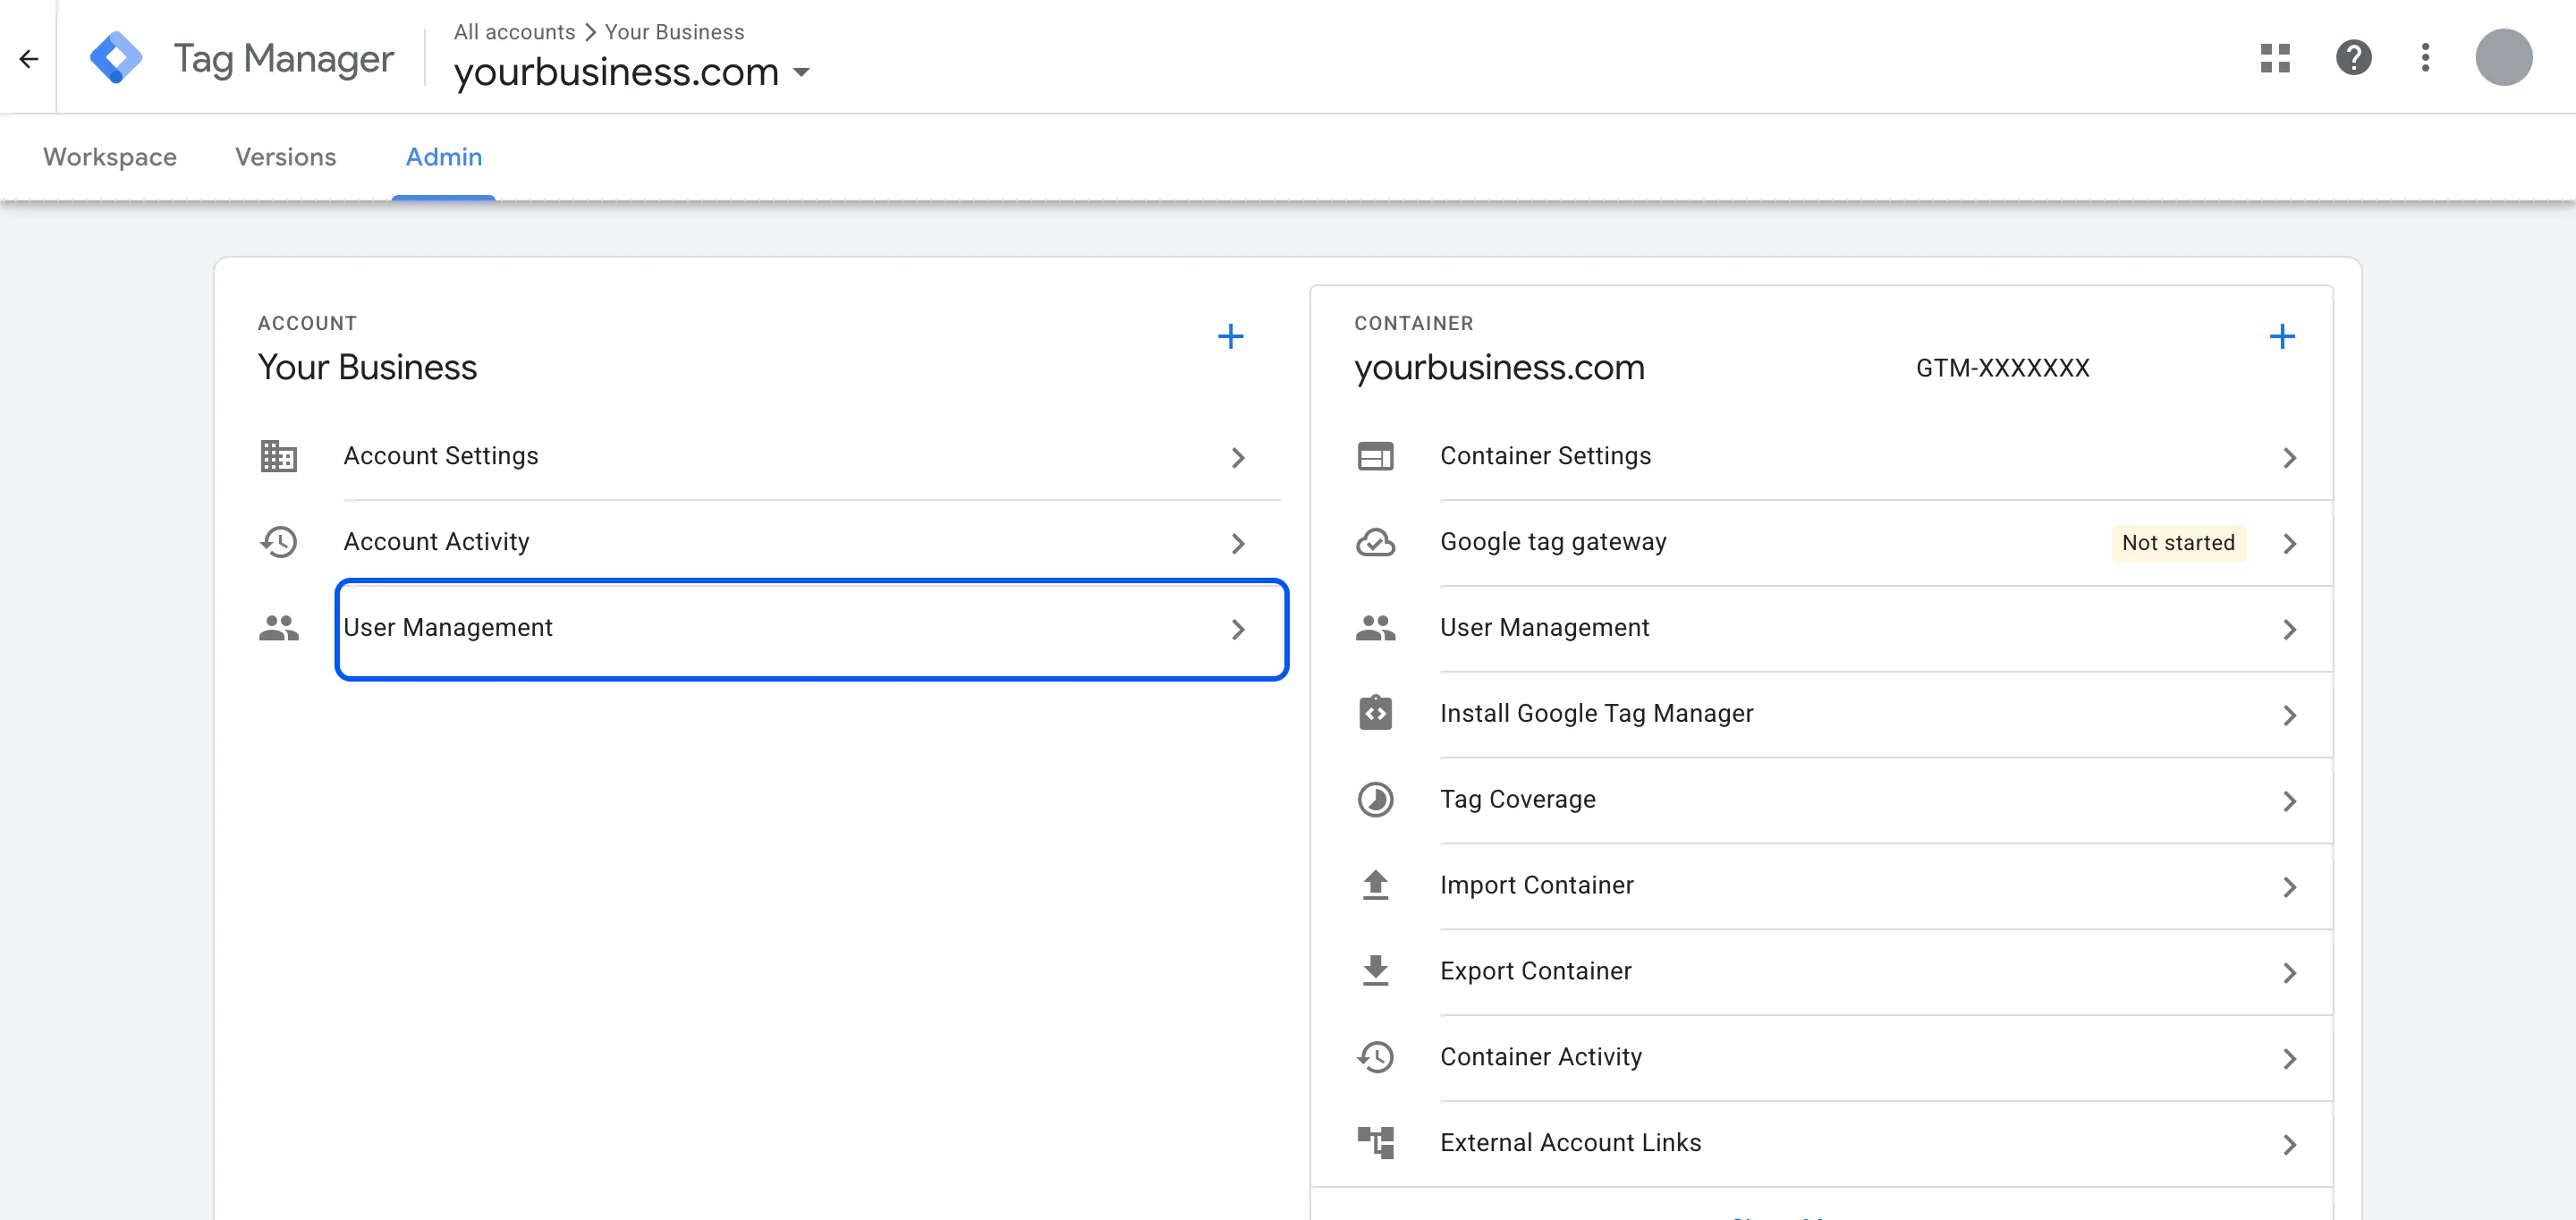Click the user profile avatar
Screen dimensions: 2576x1220
[x=2503, y=58]
